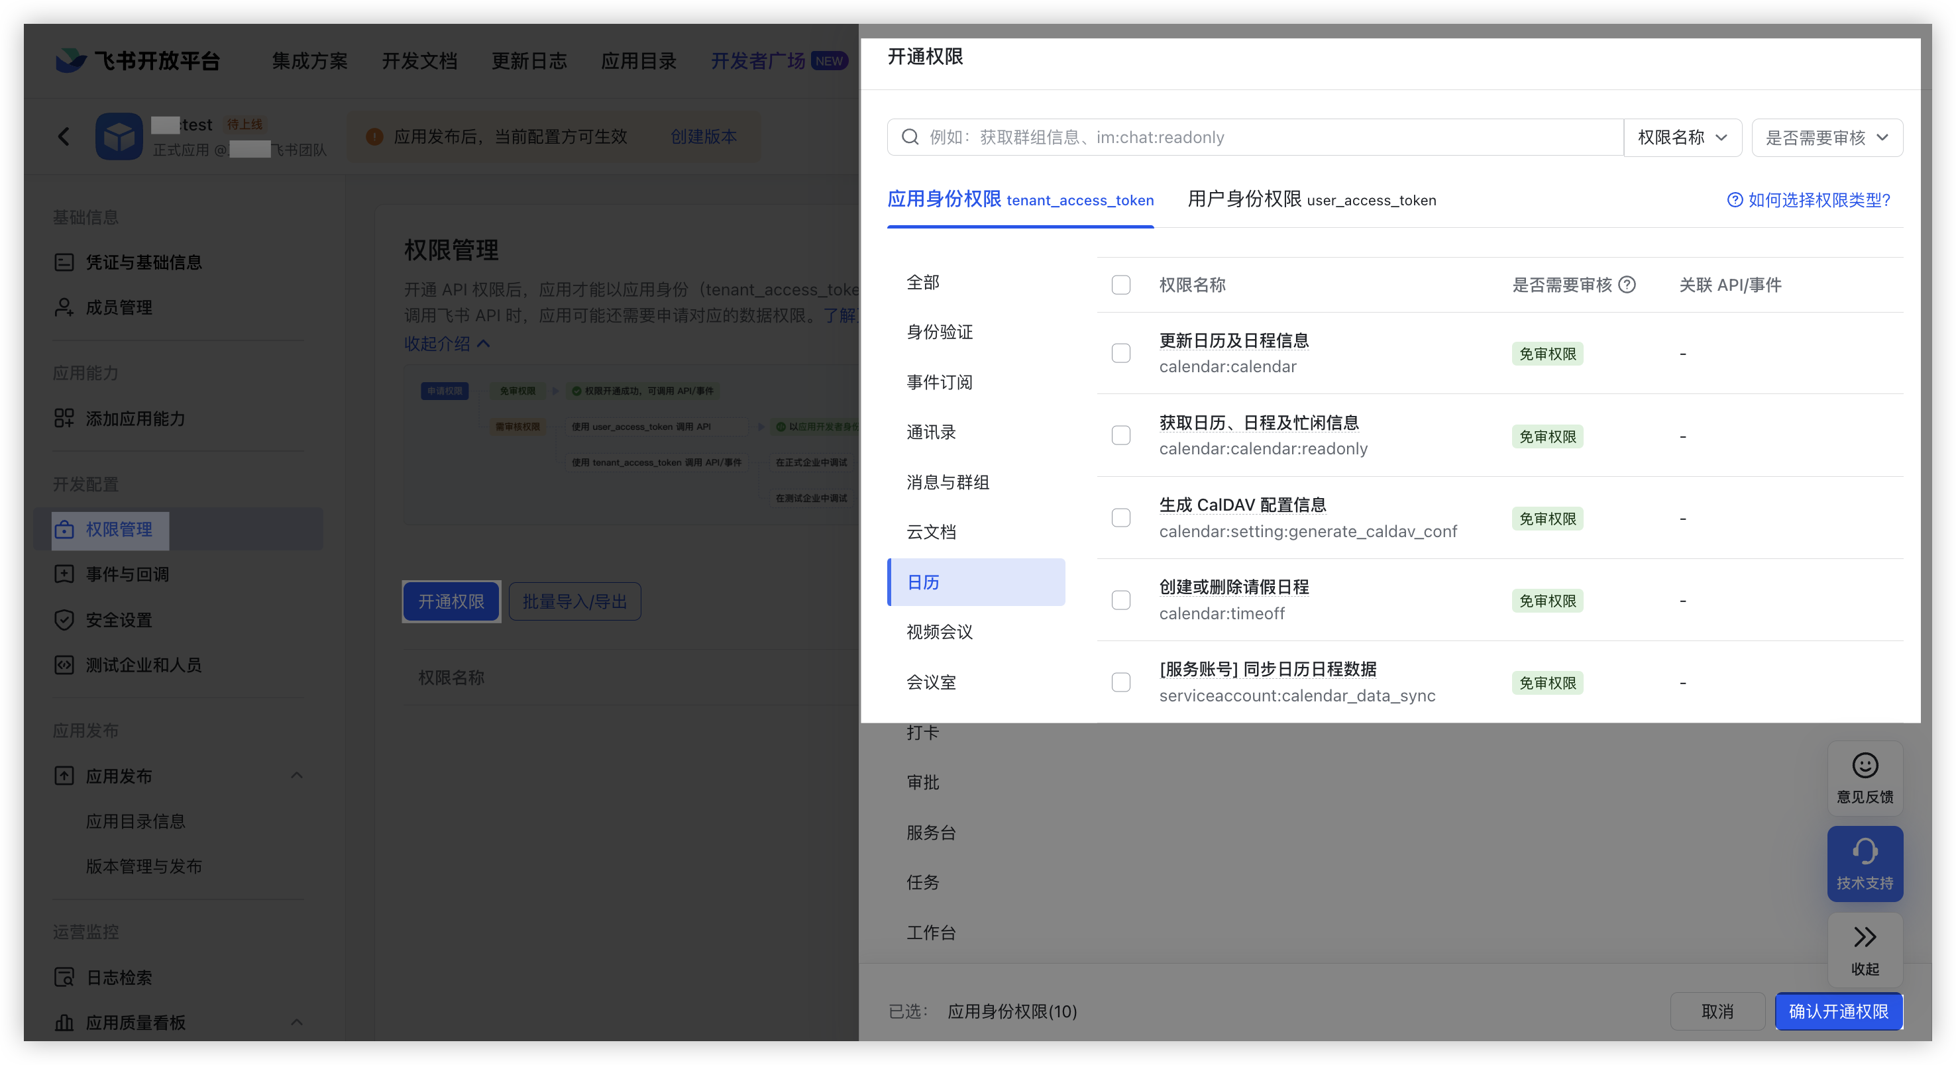1956x1065 pixels.
Task: Check the calendar:calendar permission box
Action: tap(1120, 353)
